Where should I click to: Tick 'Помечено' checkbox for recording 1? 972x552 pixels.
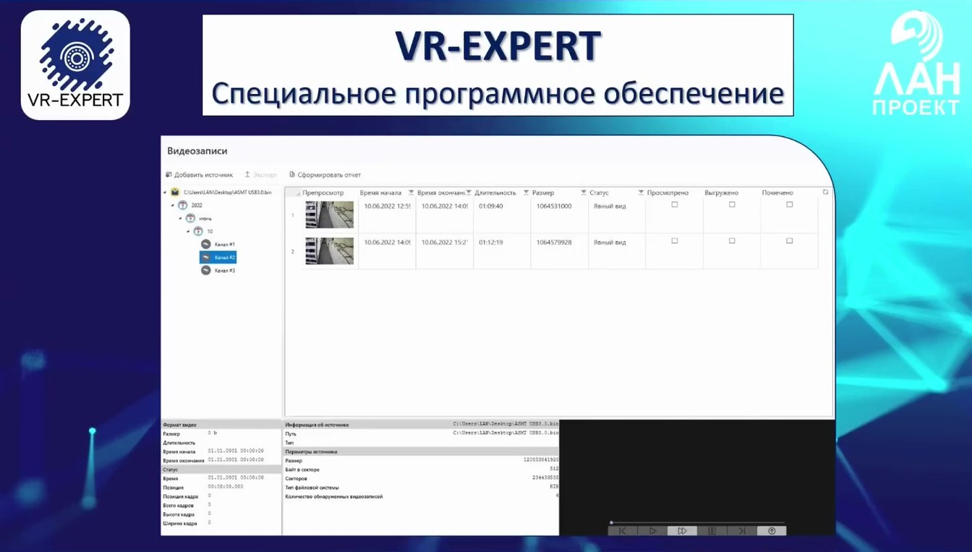[790, 205]
